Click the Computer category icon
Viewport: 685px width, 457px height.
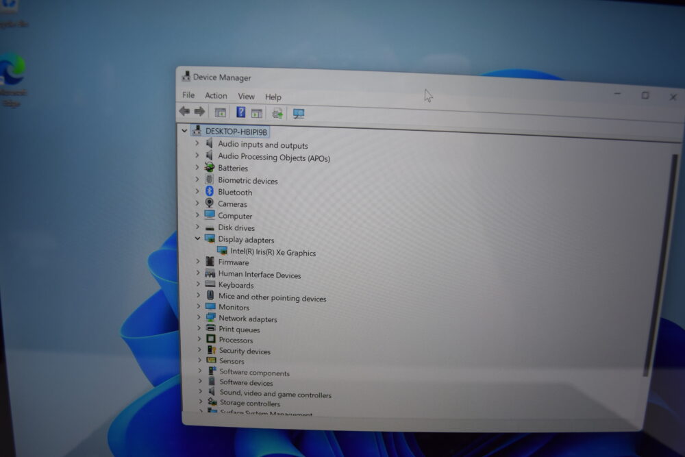pyautogui.click(x=210, y=214)
